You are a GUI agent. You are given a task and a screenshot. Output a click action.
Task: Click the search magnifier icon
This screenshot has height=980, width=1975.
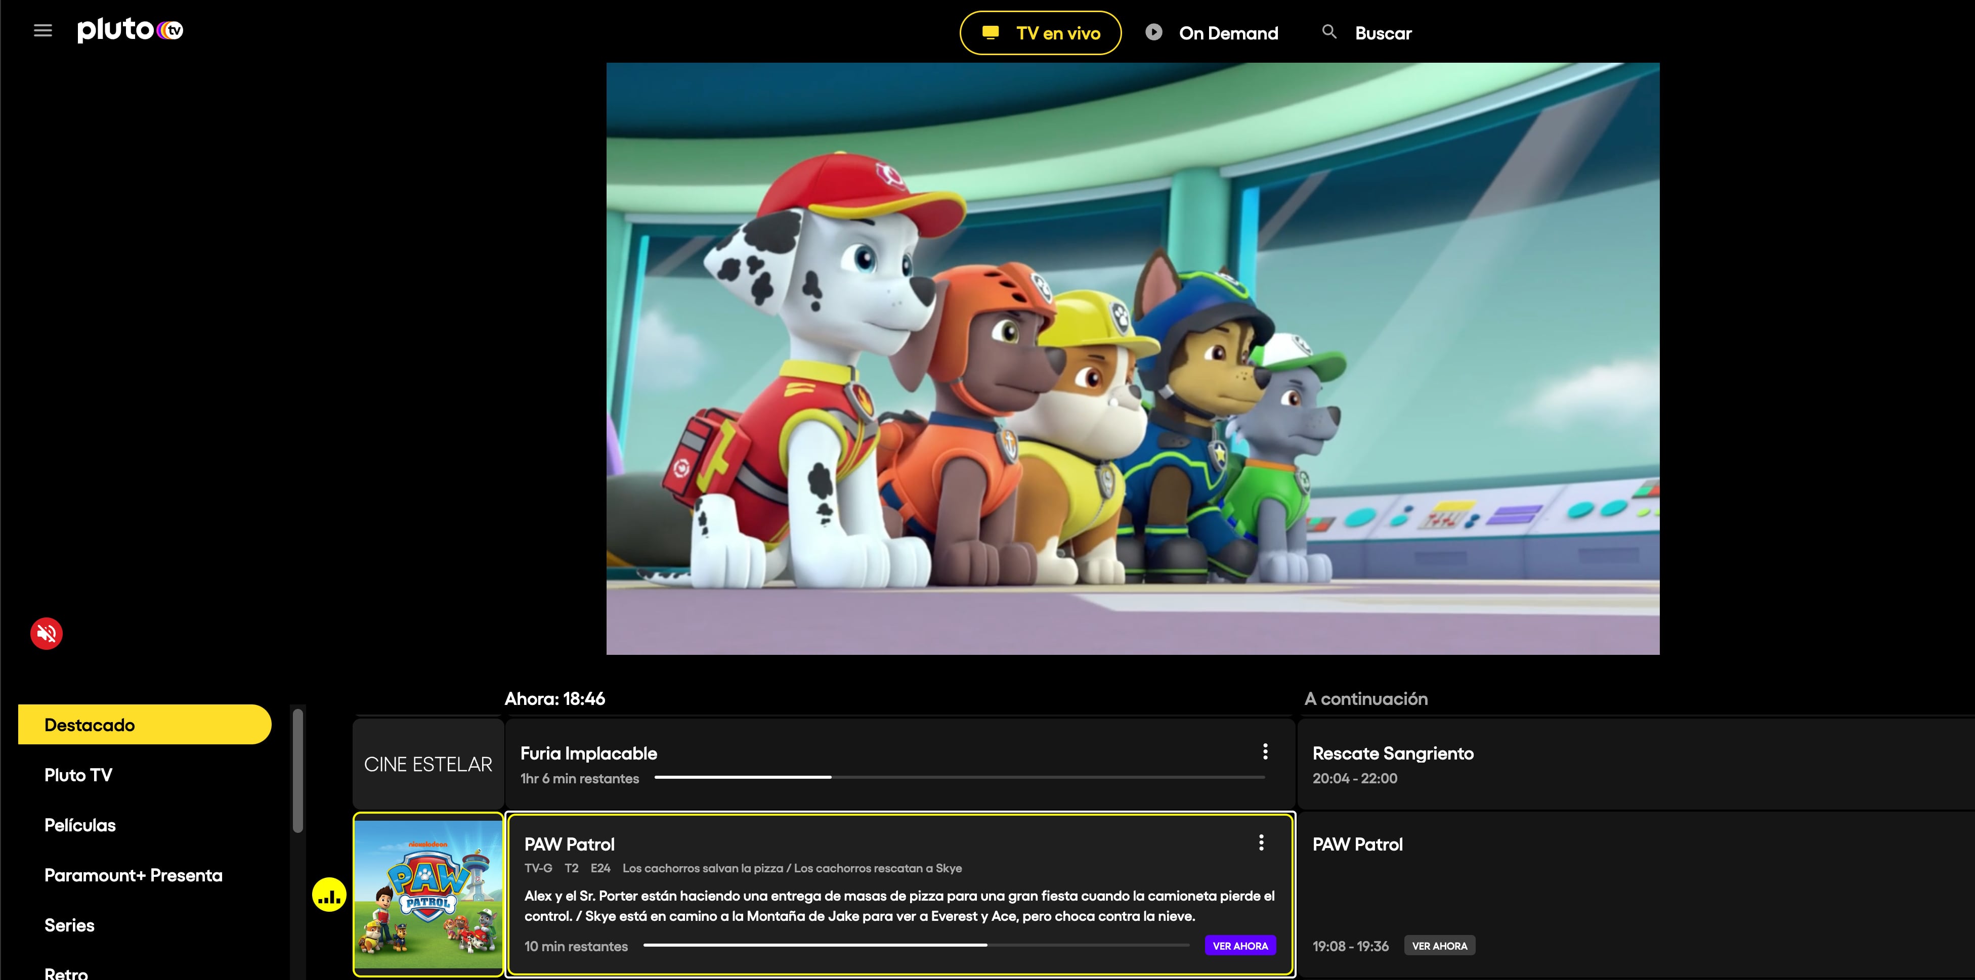[x=1329, y=32]
